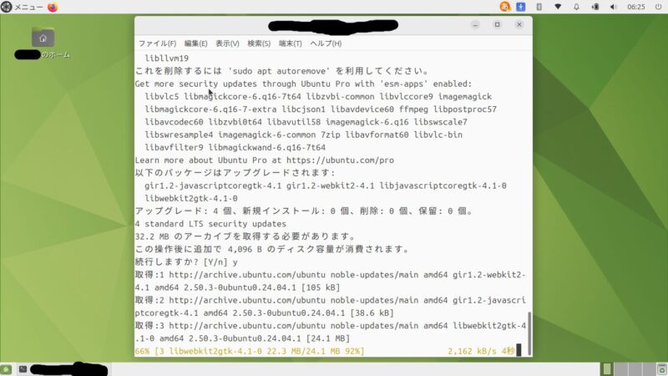Click the blue plus tray icon
The image size is (668, 376).
pos(521,7)
